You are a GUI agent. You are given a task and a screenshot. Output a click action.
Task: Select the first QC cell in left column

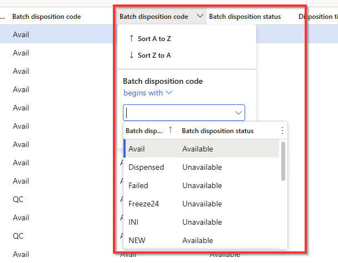point(18,199)
